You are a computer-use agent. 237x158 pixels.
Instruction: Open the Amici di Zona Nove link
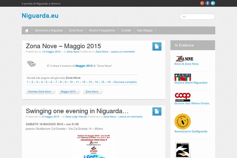tap(186, 64)
